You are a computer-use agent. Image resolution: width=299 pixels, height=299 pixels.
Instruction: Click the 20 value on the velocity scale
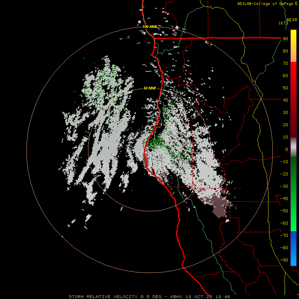pyautogui.click(x=285, y=125)
